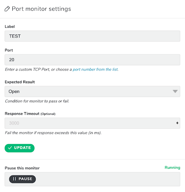185x192 pixels.
Task: Click the Expected Result caption
Action: coord(20,82)
